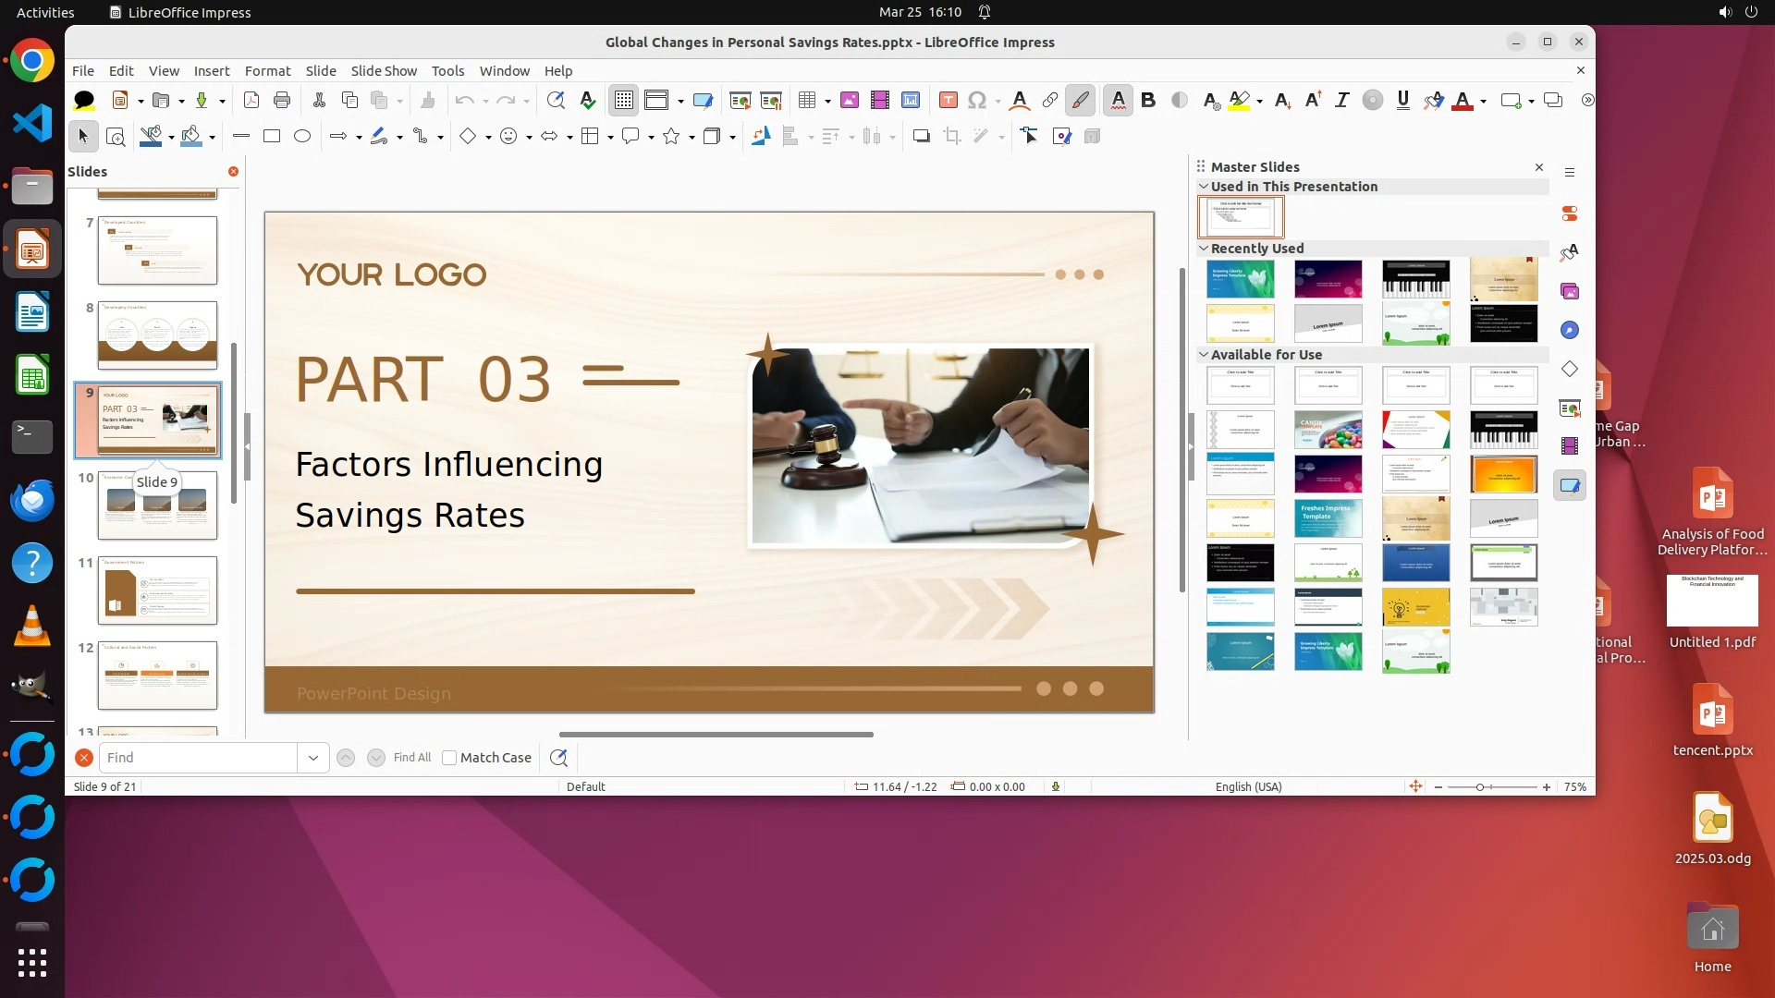Screen dimensions: 1775x998
Task: Click the Print icon
Action: click(282, 101)
